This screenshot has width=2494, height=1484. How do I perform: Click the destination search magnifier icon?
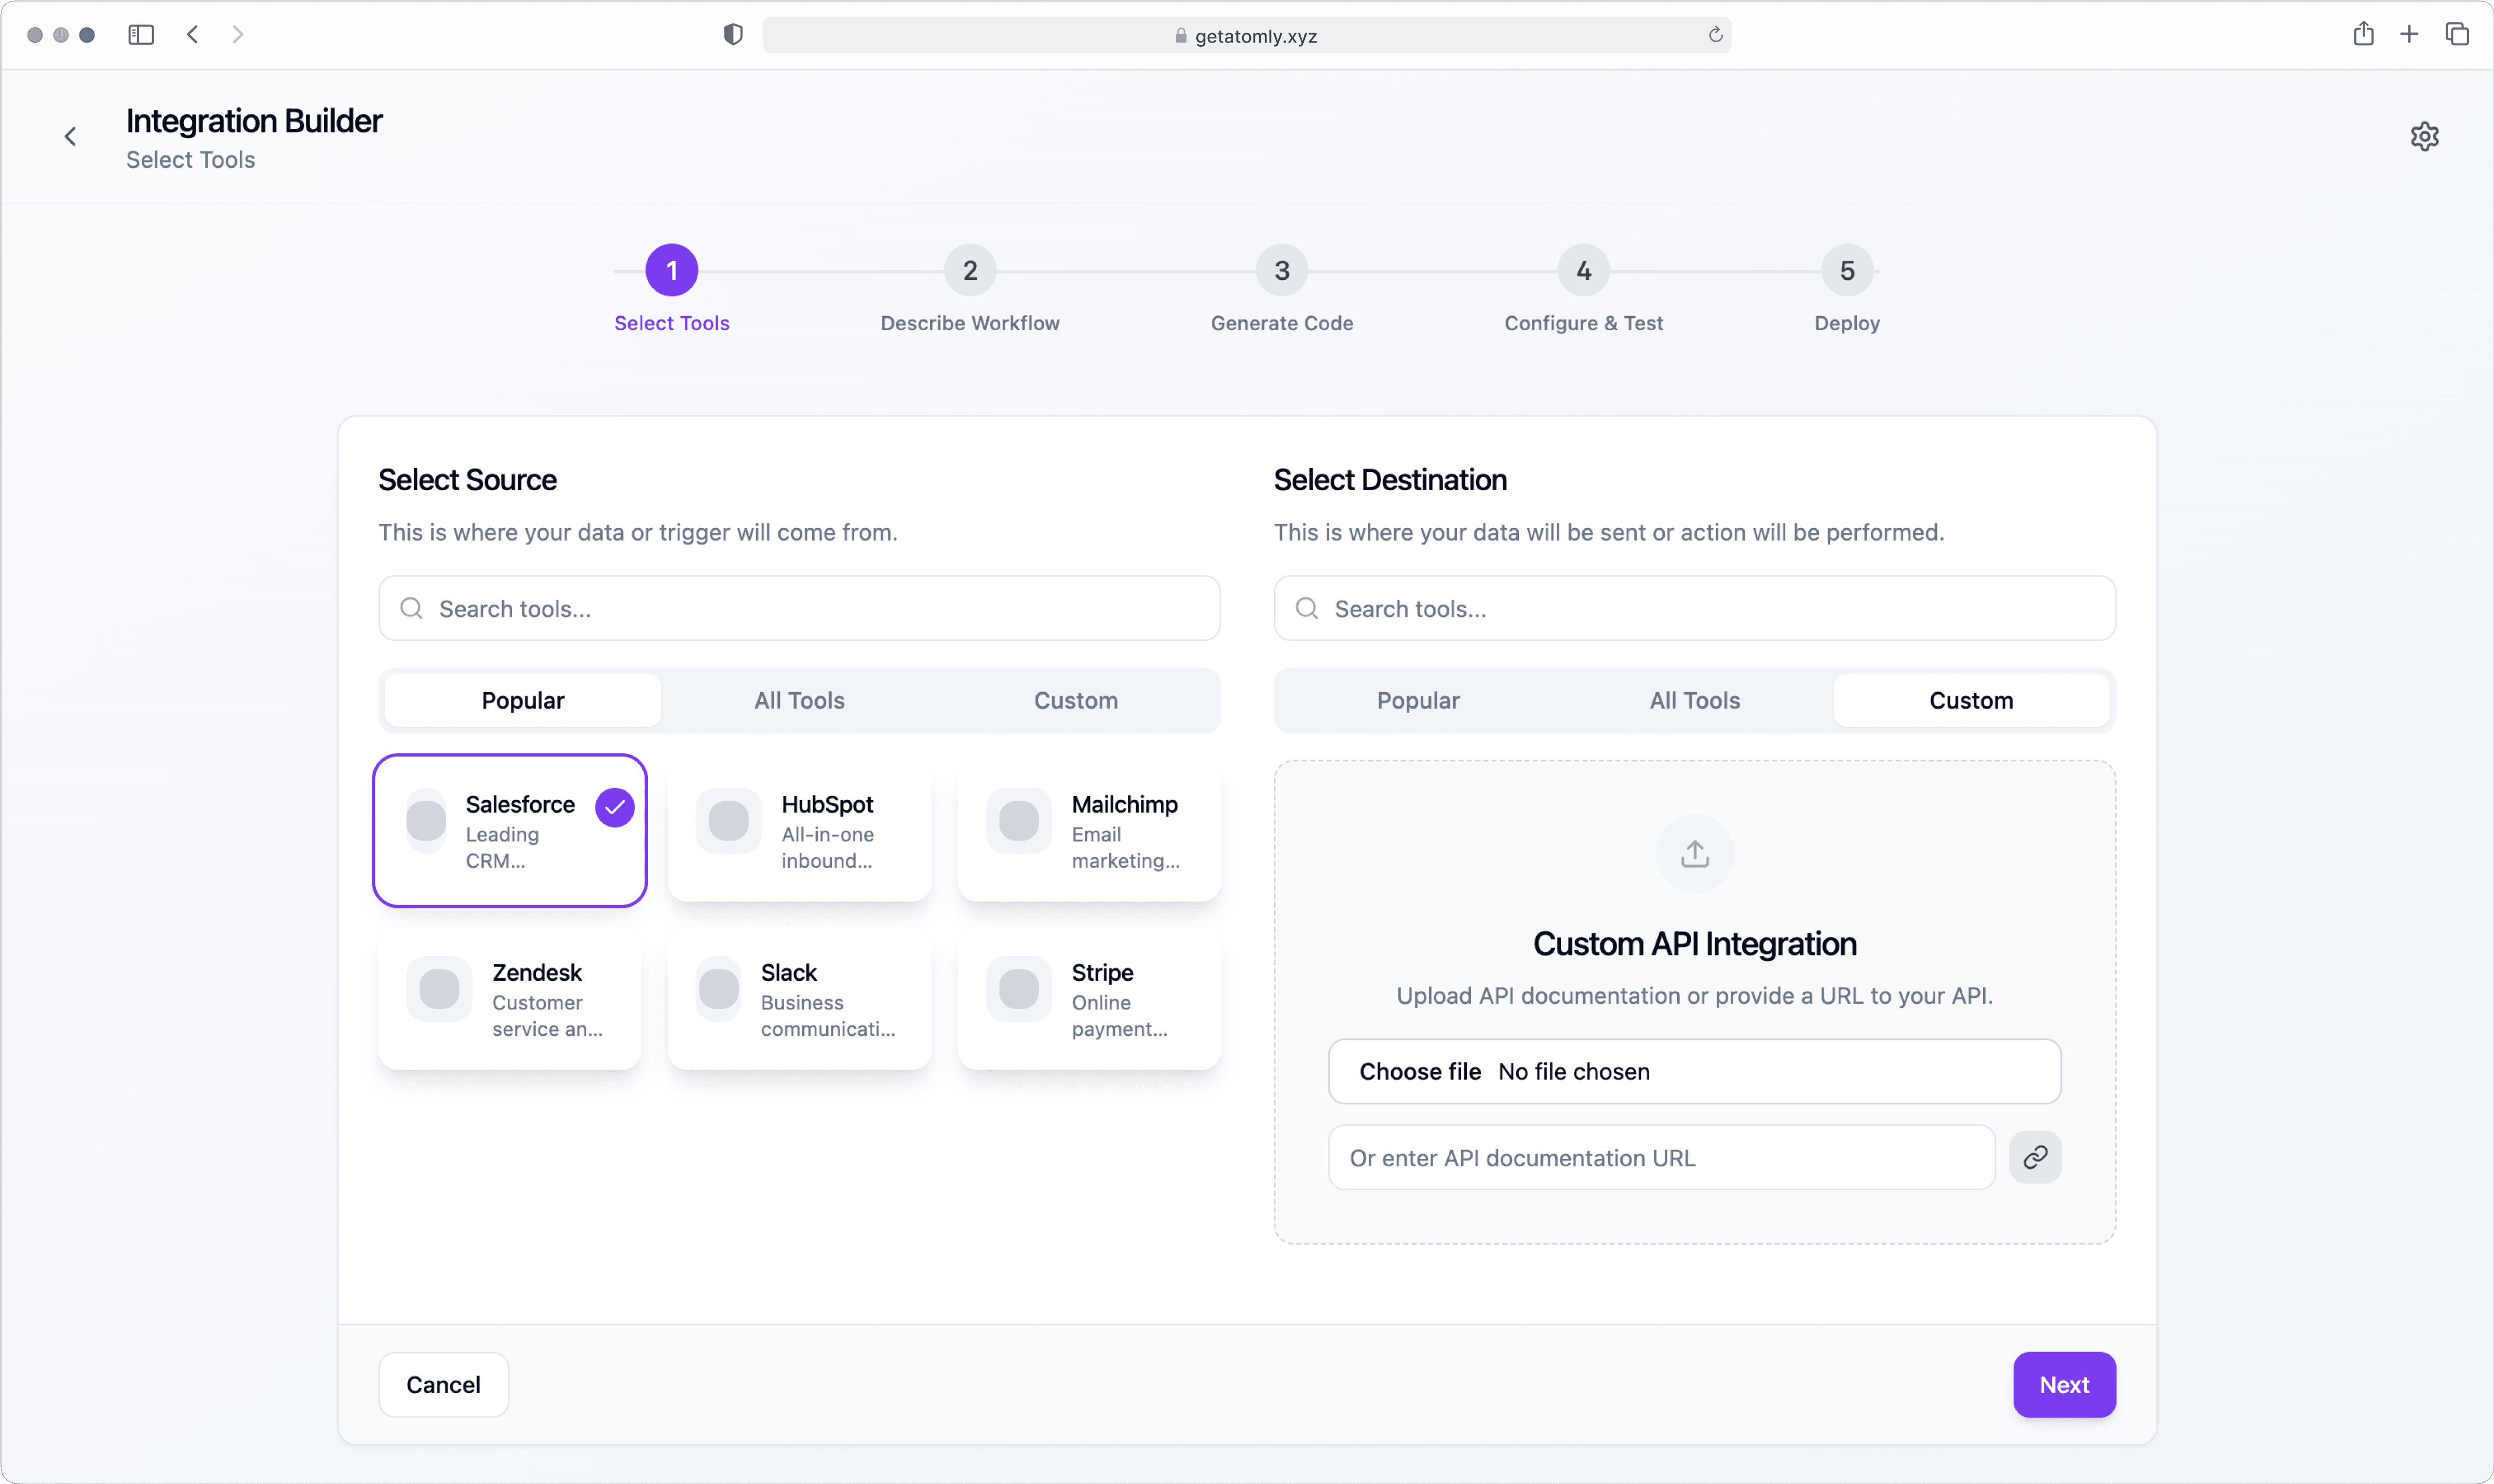click(x=1306, y=608)
